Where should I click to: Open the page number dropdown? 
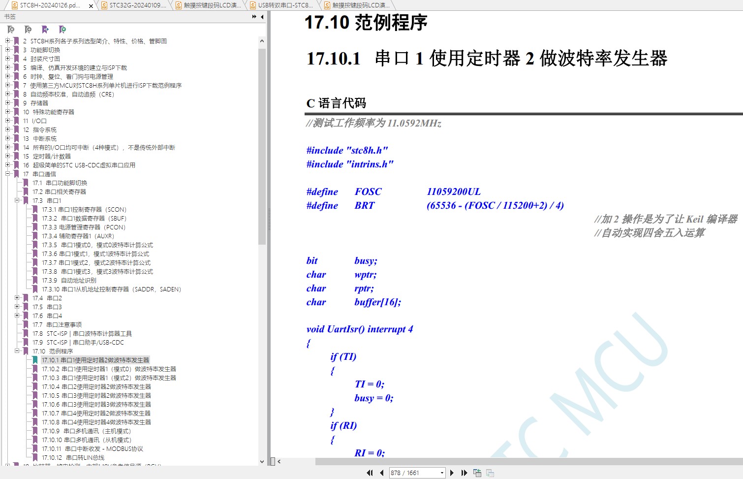[x=442, y=473]
